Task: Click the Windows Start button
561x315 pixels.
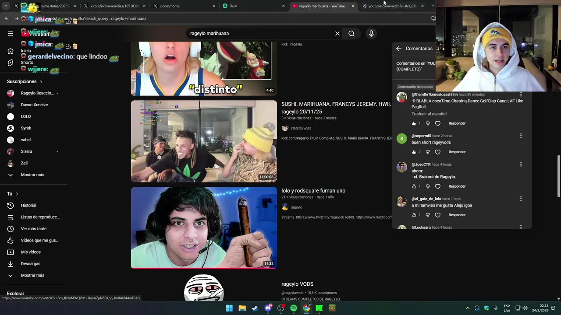Action: coord(229,308)
